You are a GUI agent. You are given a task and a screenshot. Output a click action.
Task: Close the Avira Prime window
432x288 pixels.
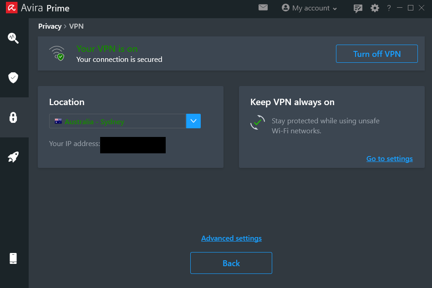[x=422, y=8]
